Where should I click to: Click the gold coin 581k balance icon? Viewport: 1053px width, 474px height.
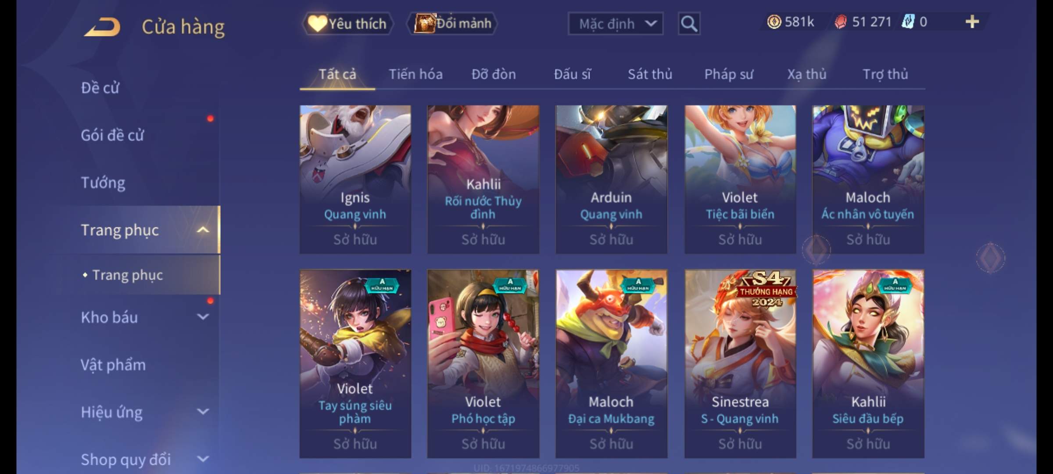(x=774, y=22)
